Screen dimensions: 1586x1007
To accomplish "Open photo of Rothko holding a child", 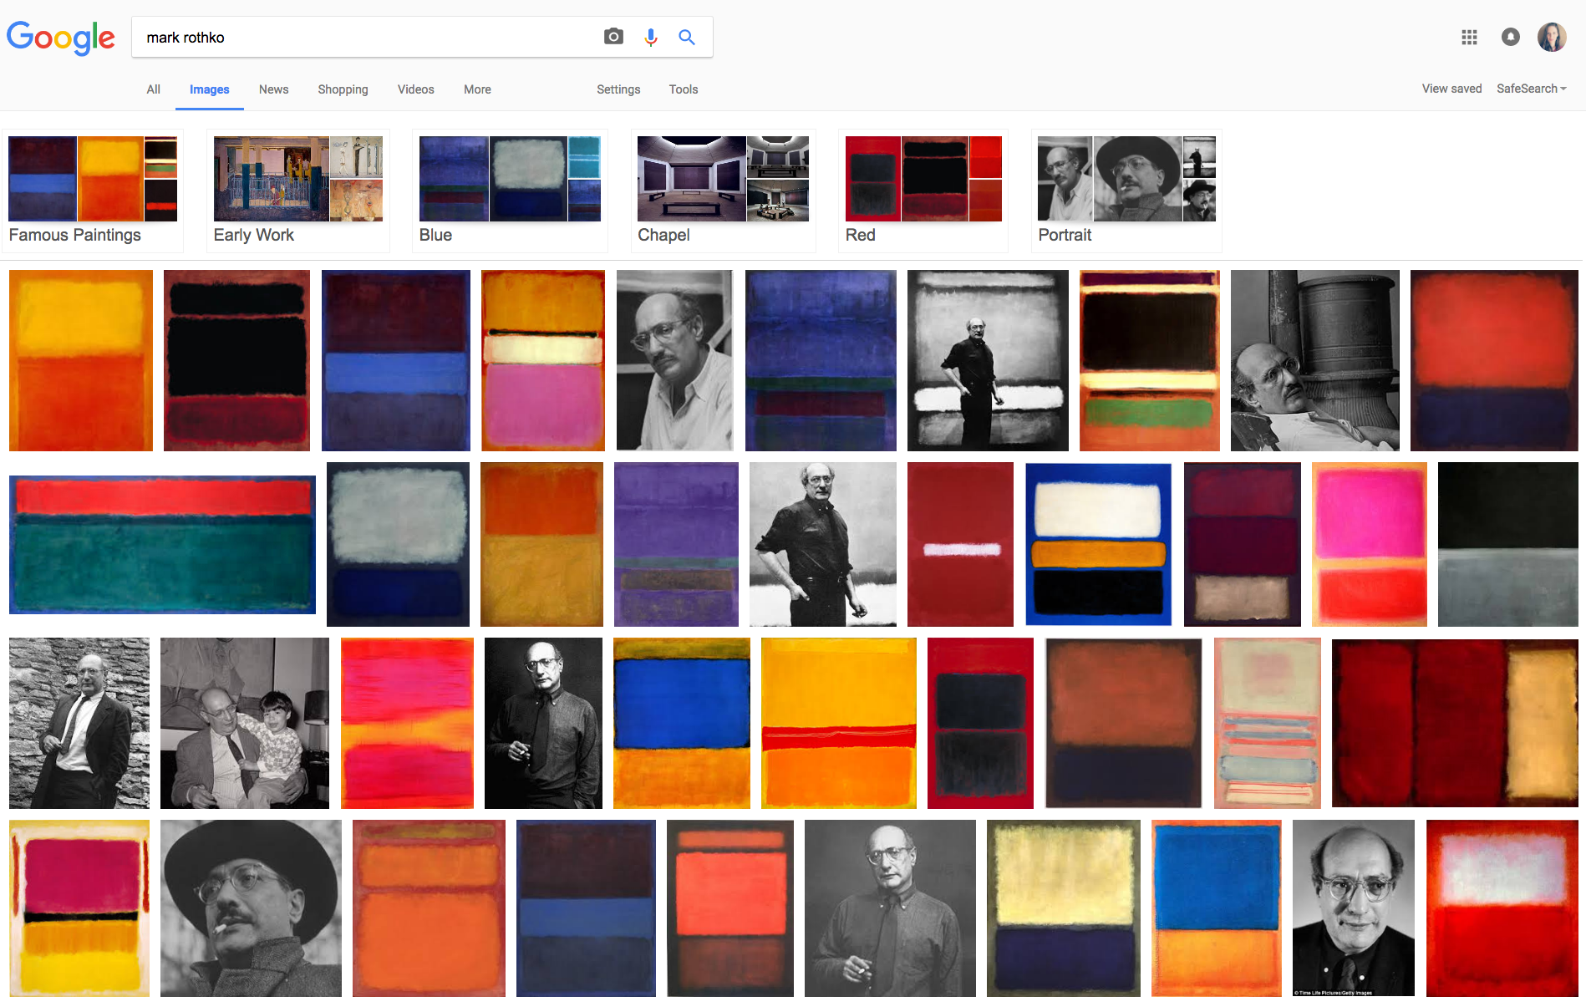I will [x=245, y=723].
